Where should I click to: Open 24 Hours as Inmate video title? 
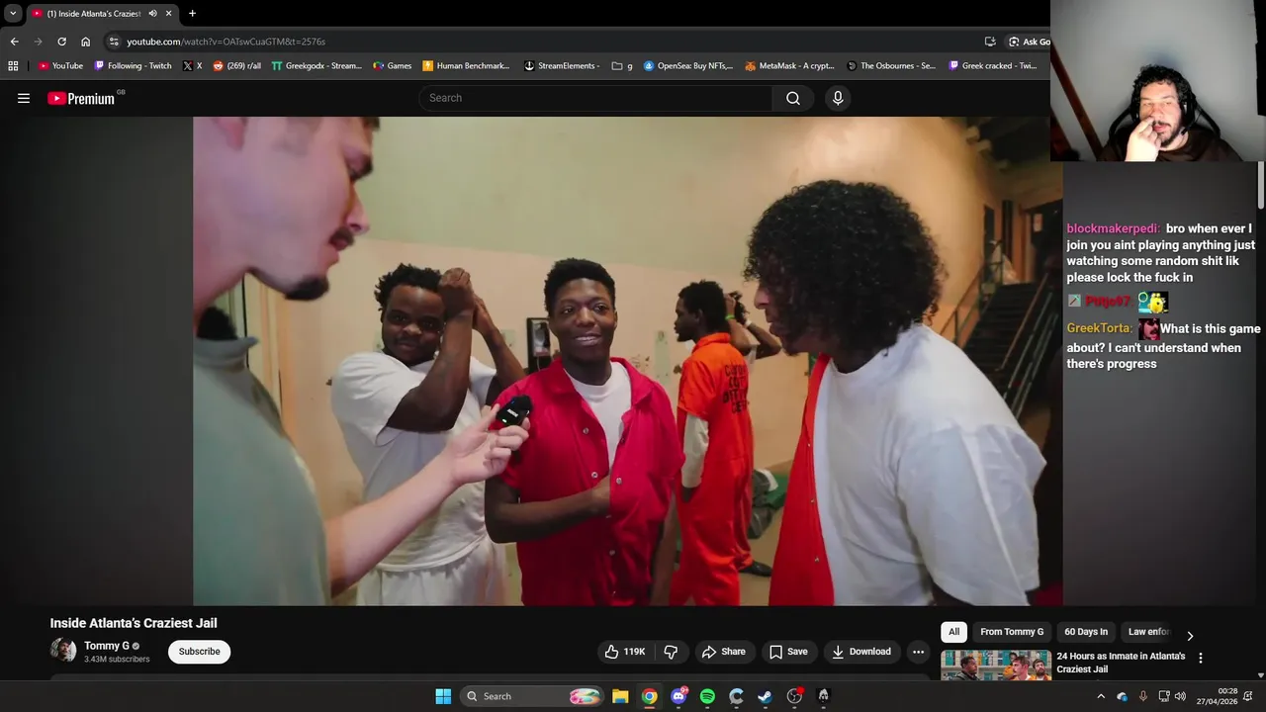point(1121,663)
